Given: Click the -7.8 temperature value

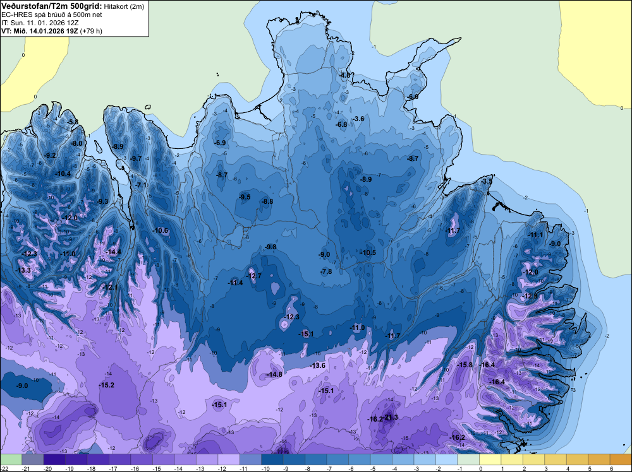Looking at the screenshot, I should (326, 271).
